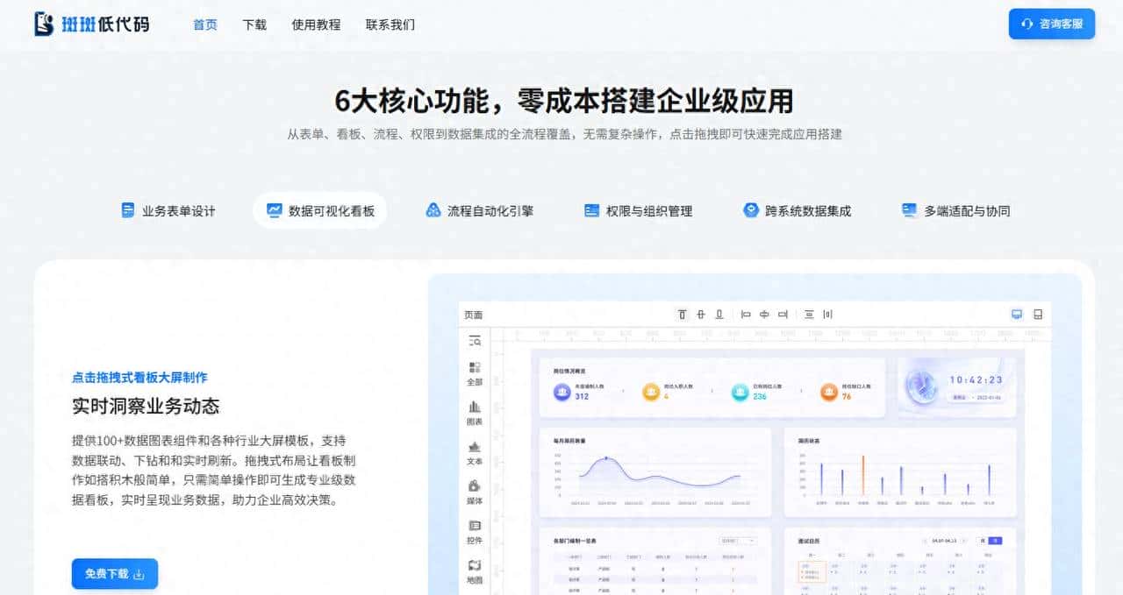This screenshot has width=1123, height=595.
Task: Open the 图表 chart components panel
Action: tap(475, 414)
